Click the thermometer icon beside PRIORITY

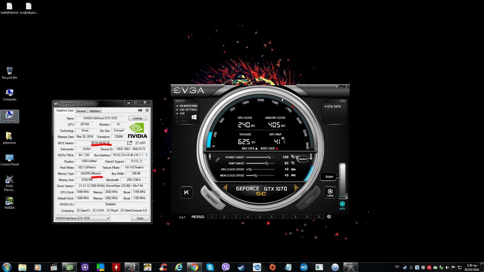tap(312, 157)
